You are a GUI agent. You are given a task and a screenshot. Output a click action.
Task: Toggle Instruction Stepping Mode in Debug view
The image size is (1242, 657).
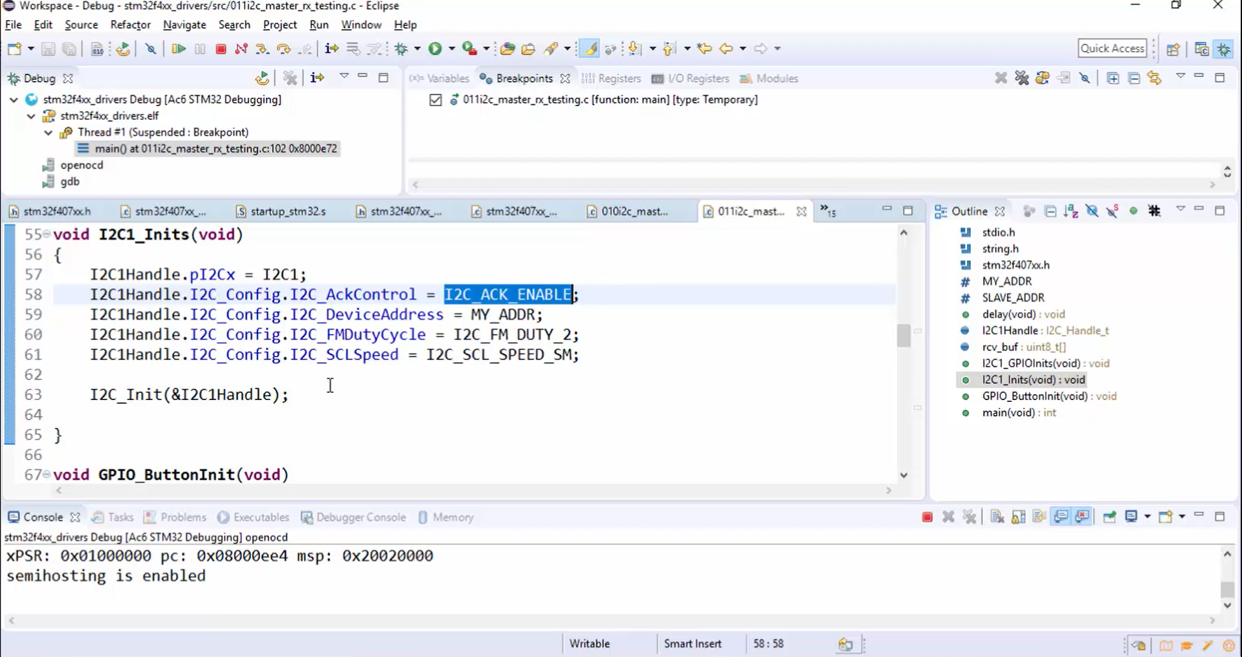[x=317, y=78]
